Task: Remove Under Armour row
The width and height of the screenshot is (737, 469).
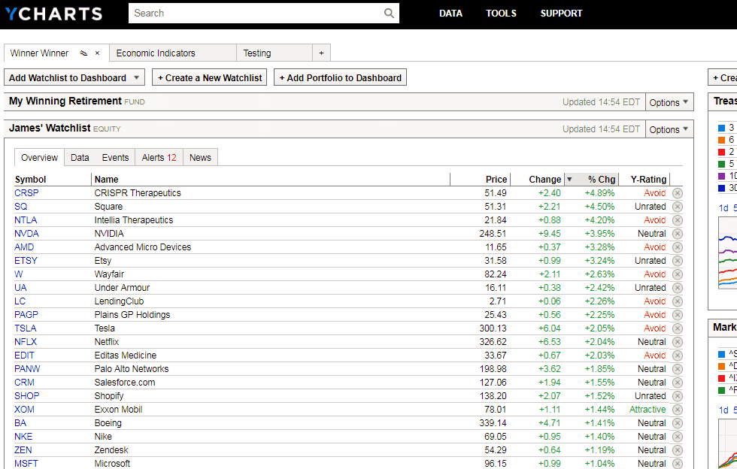Action: [x=678, y=288]
